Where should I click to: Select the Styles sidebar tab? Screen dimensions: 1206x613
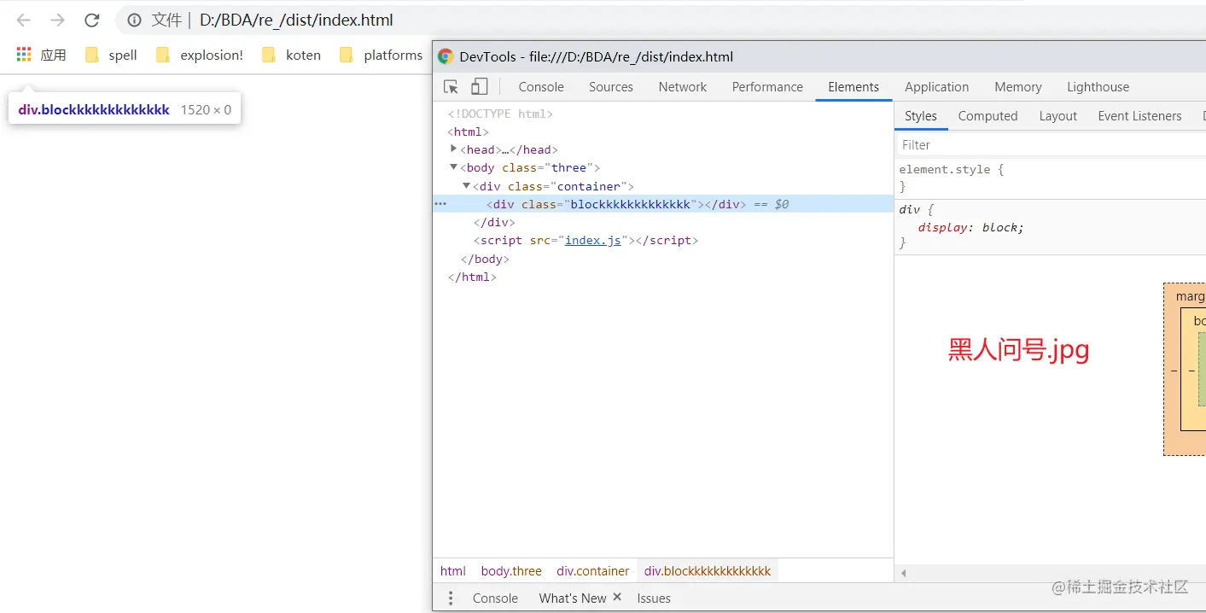click(x=921, y=116)
